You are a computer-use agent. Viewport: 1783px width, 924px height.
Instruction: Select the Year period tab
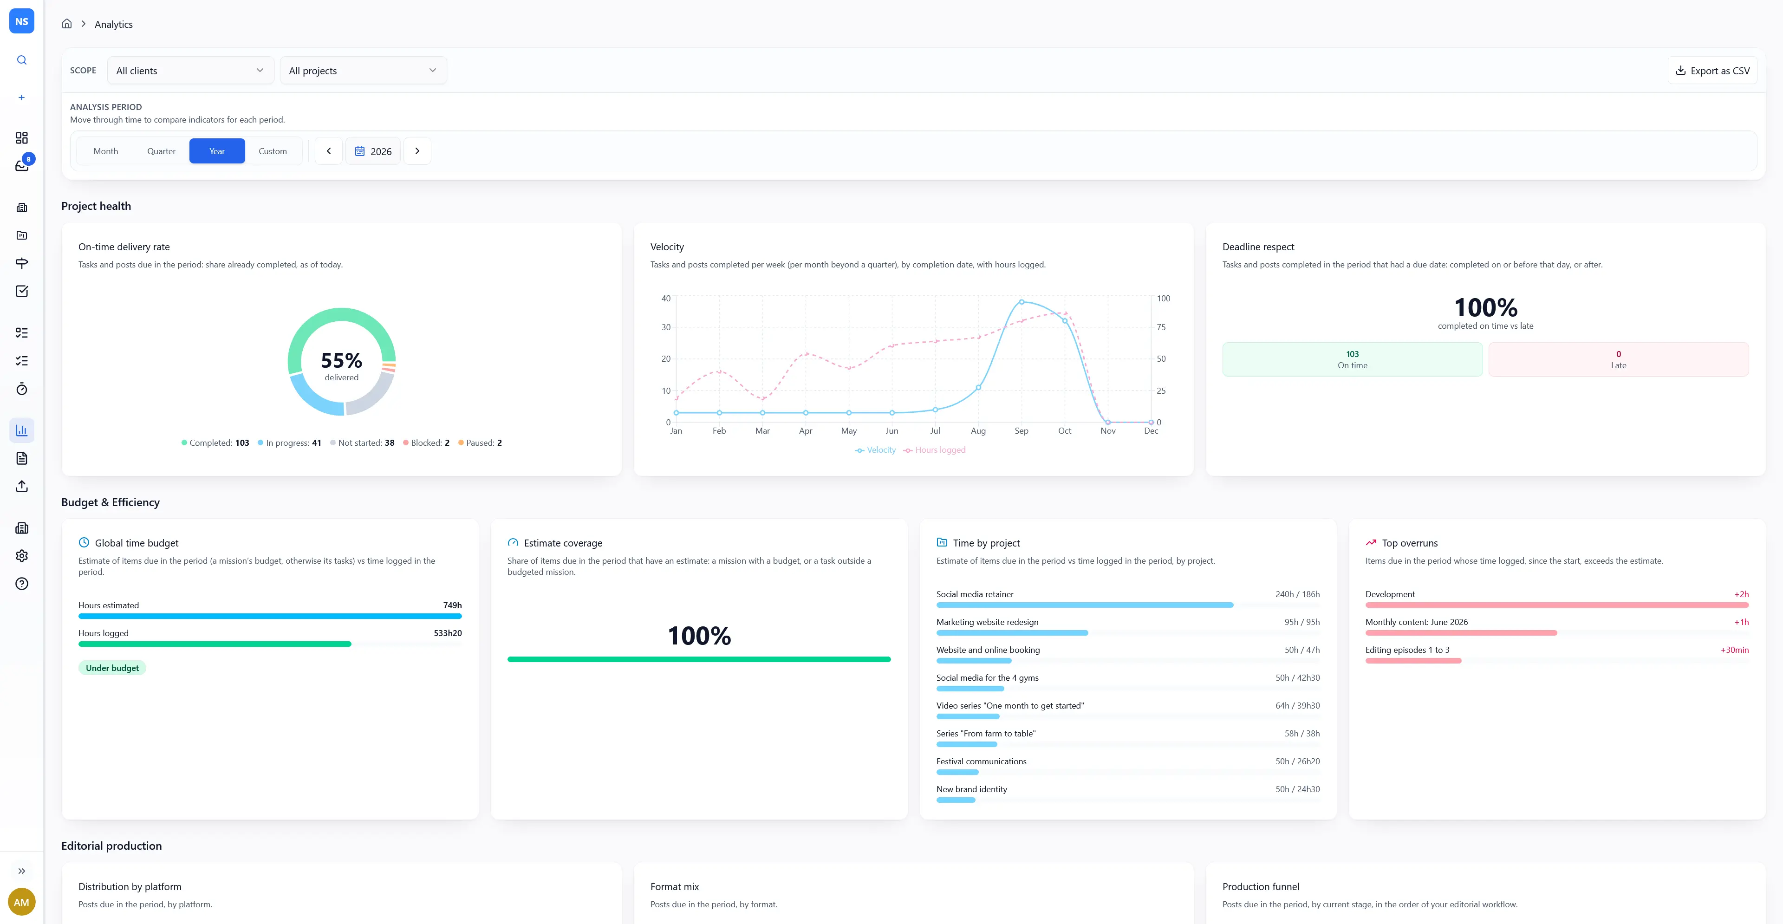pos(217,151)
